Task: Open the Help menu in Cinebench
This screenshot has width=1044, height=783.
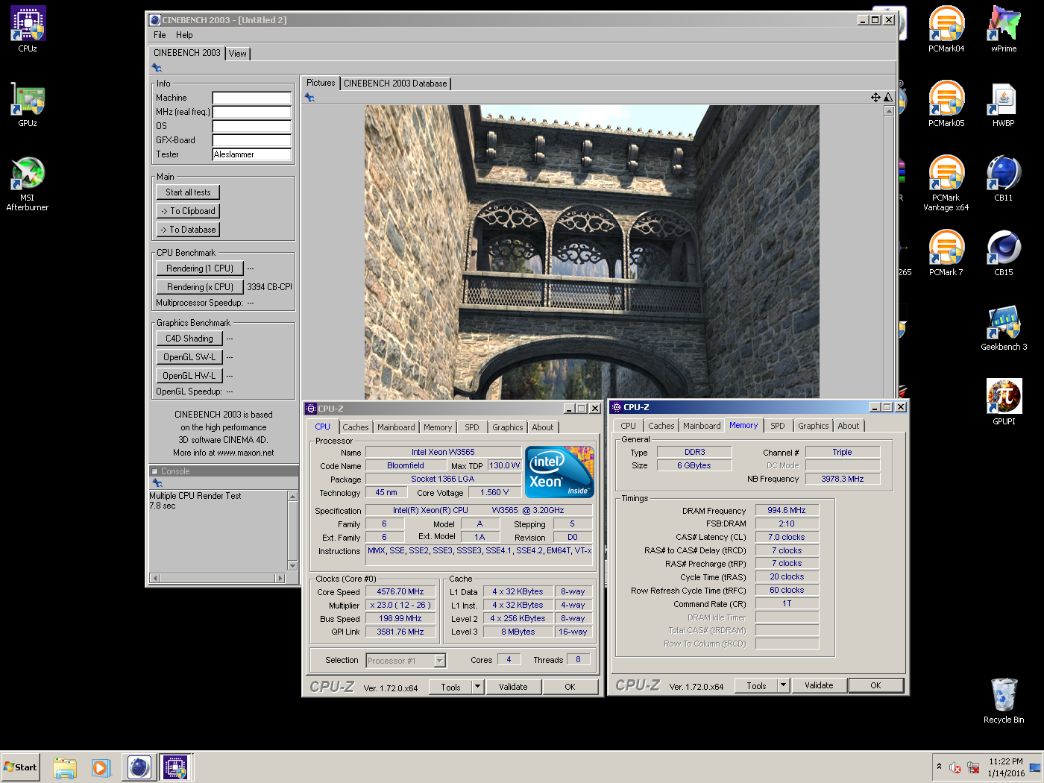Action: pos(184,35)
